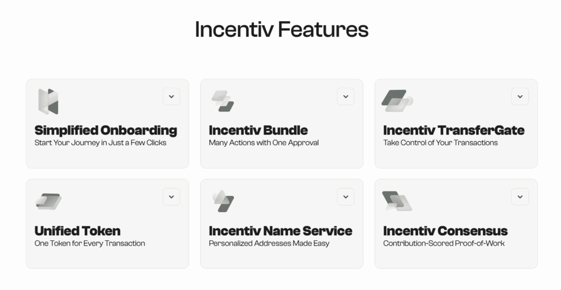This screenshot has height=290, width=561.
Task: Click the Incentiv Features page title
Action: [x=282, y=30]
